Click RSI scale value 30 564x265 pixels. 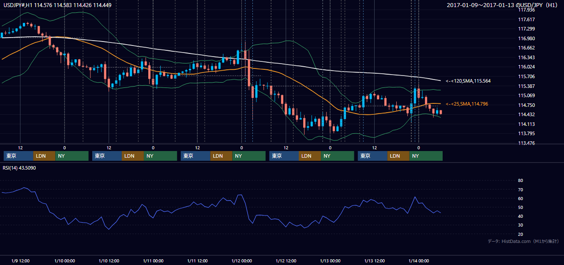point(520,225)
